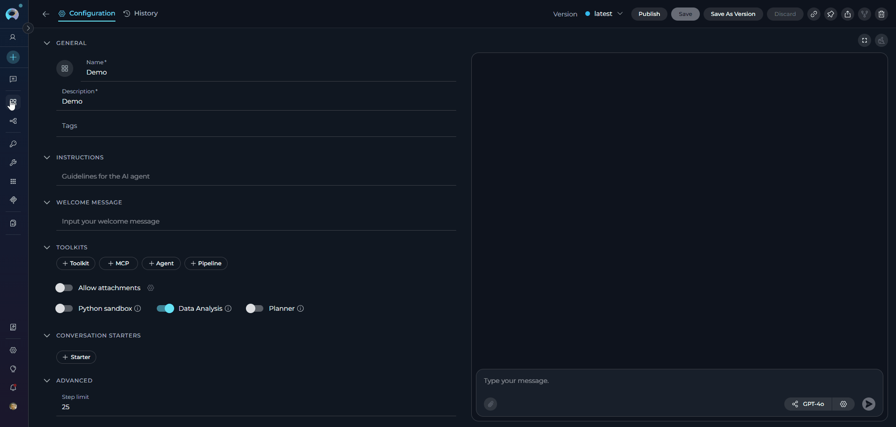Collapse the CONVERSATION STARTERS section
The height and width of the screenshot is (427, 896).
coord(47,336)
